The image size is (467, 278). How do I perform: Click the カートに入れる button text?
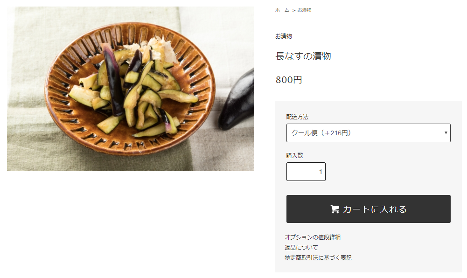click(375, 209)
